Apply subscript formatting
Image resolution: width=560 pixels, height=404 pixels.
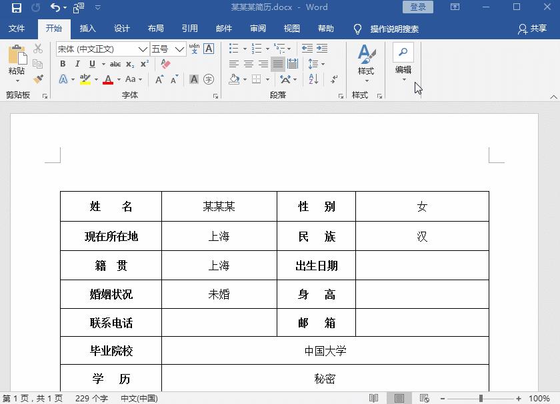129,63
